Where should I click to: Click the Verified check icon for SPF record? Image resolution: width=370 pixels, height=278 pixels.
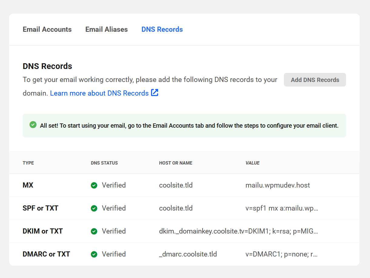coord(94,208)
